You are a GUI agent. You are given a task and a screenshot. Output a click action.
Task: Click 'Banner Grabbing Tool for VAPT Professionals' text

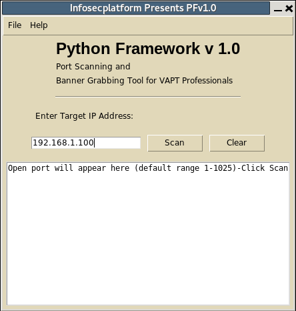point(144,81)
